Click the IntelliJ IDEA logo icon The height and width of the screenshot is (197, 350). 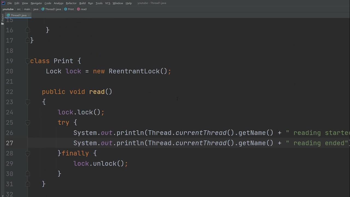point(3,3)
